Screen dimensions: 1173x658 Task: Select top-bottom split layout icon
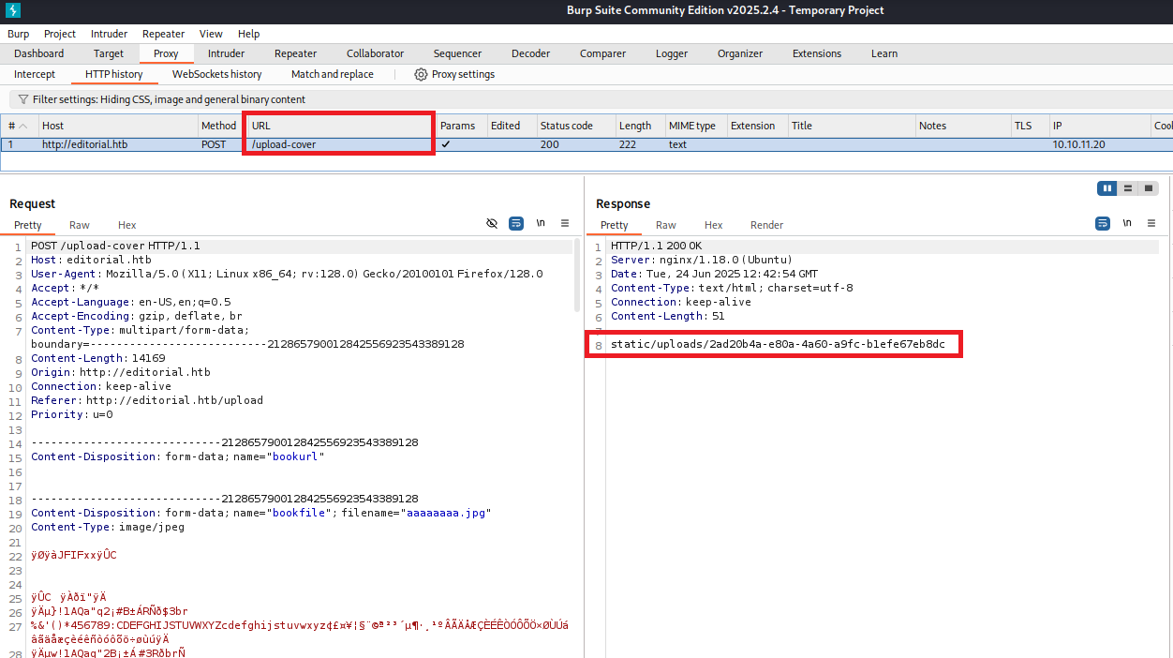click(1128, 188)
